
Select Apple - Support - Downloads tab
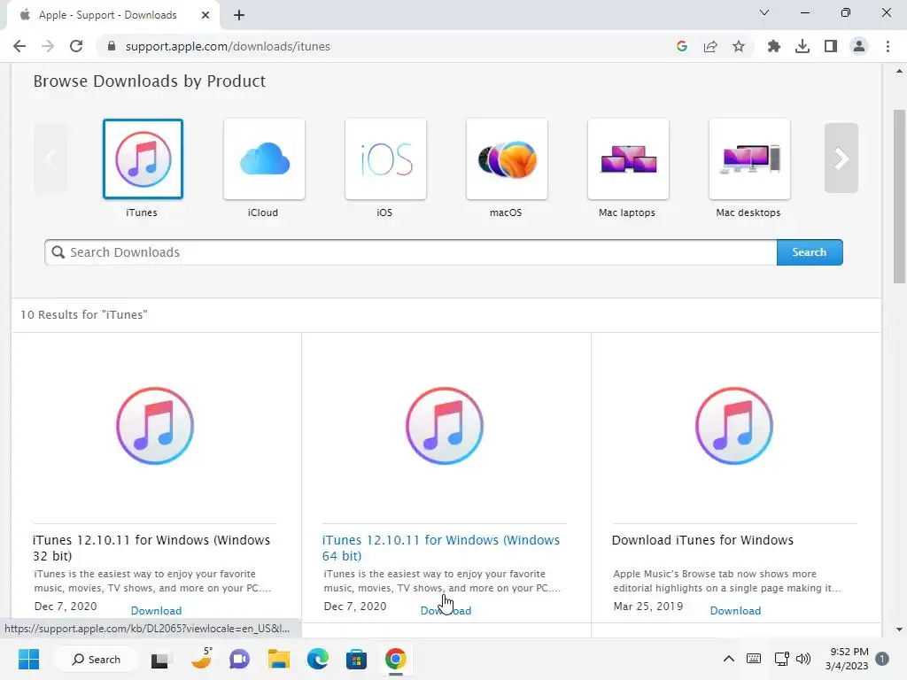(x=107, y=15)
